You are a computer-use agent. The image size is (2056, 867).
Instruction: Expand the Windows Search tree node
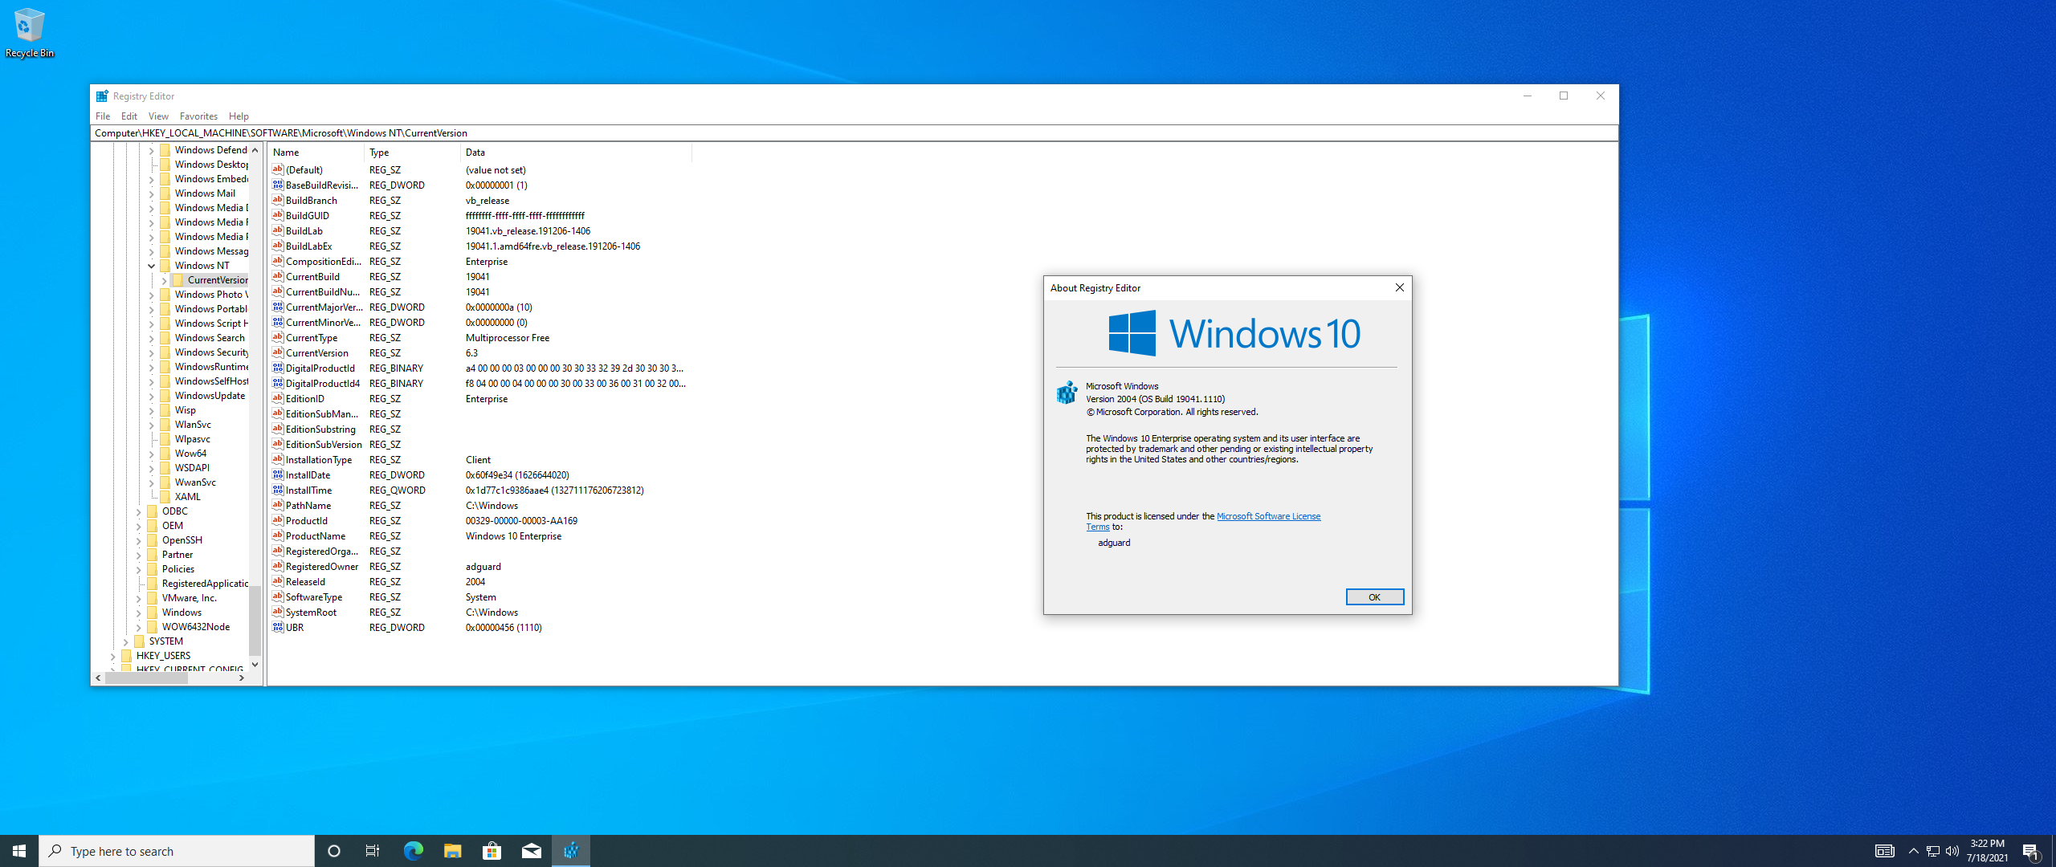pyautogui.click(x=151, y=338)
